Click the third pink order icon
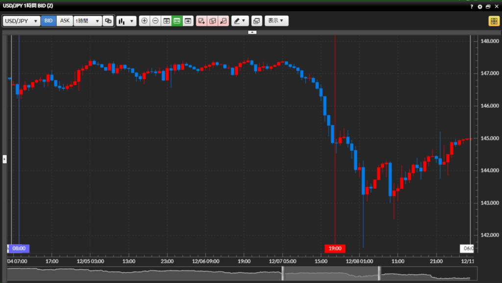 point(223,21)
